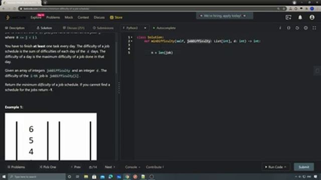321x180 pixels.
Task: Open the playground icon in top navigation
Action: tap(288, 17)
